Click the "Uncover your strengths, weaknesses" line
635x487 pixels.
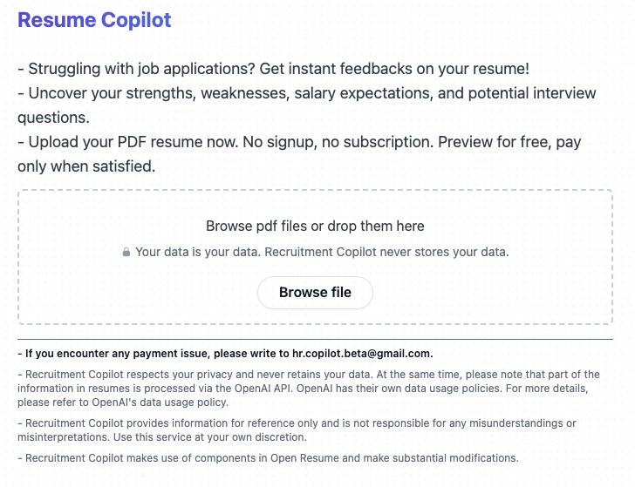tap(131, 93)
